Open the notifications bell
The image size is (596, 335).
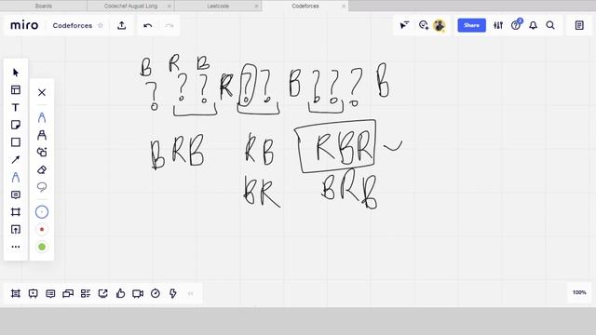tap(534, 25)
